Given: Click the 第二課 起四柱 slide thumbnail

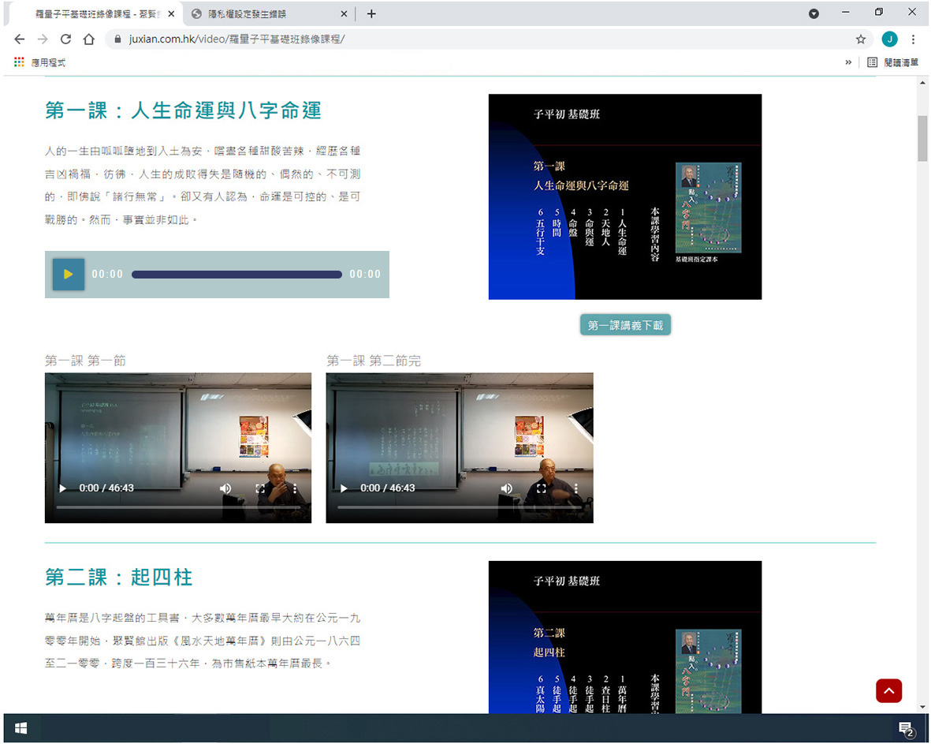Looking at the screenshot, I should point(624,637).
